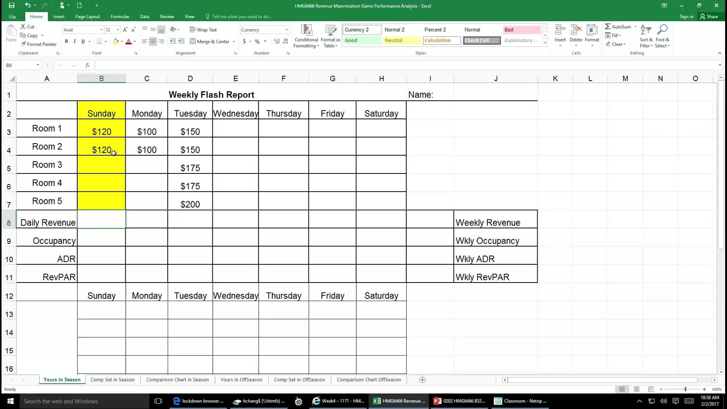Insert new cells using Insert icon
This screenshot has height=409, width=727.
(x=560, y=33)
